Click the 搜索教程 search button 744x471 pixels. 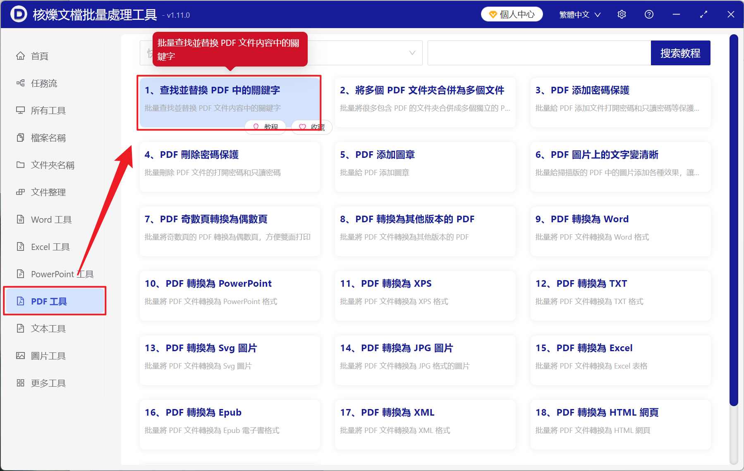(680, 52)
